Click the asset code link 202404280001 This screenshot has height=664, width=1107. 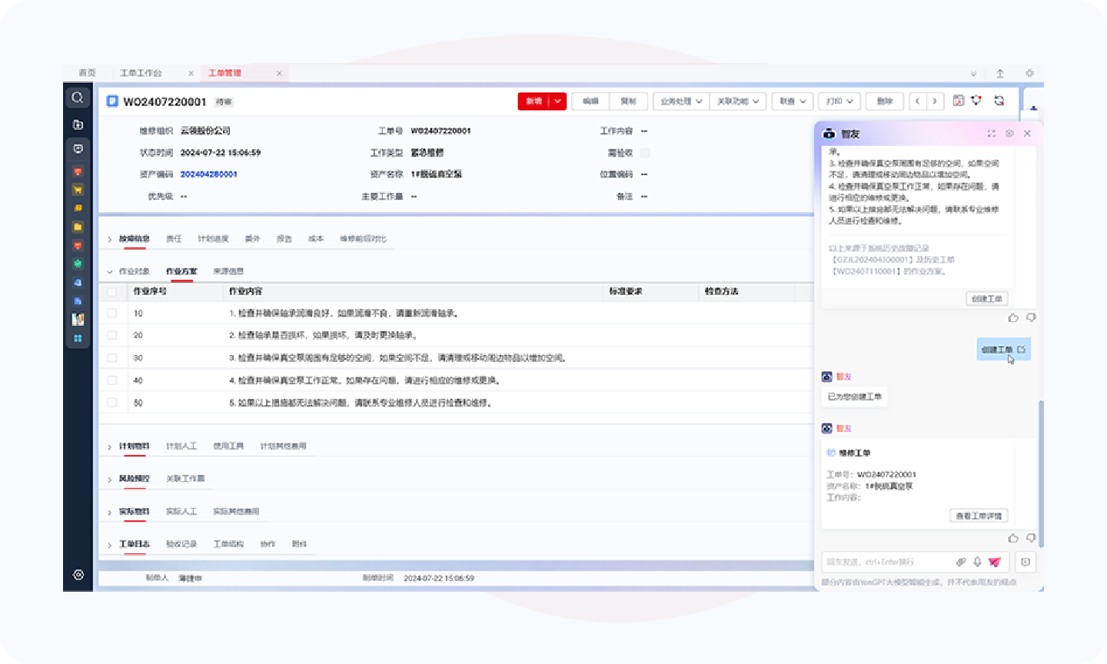pos(208,174)
